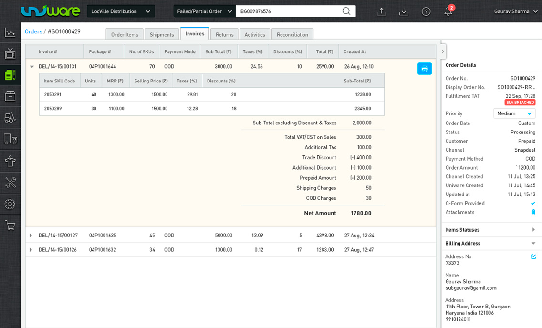Open settings gear icon in sidebar

coord(10,204)
